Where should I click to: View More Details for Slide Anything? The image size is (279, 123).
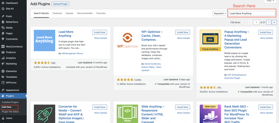pos(184,113)
